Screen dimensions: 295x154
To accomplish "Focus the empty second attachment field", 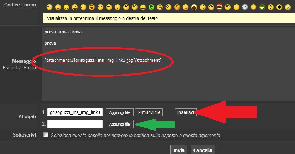I will click(75, 124).
